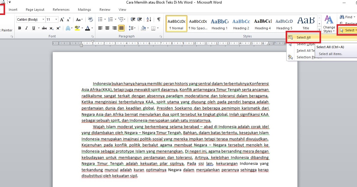The width and height of the screenshot is (357, 187).
Task: Apply the Heading 1 style
Action: click(219, 24)
